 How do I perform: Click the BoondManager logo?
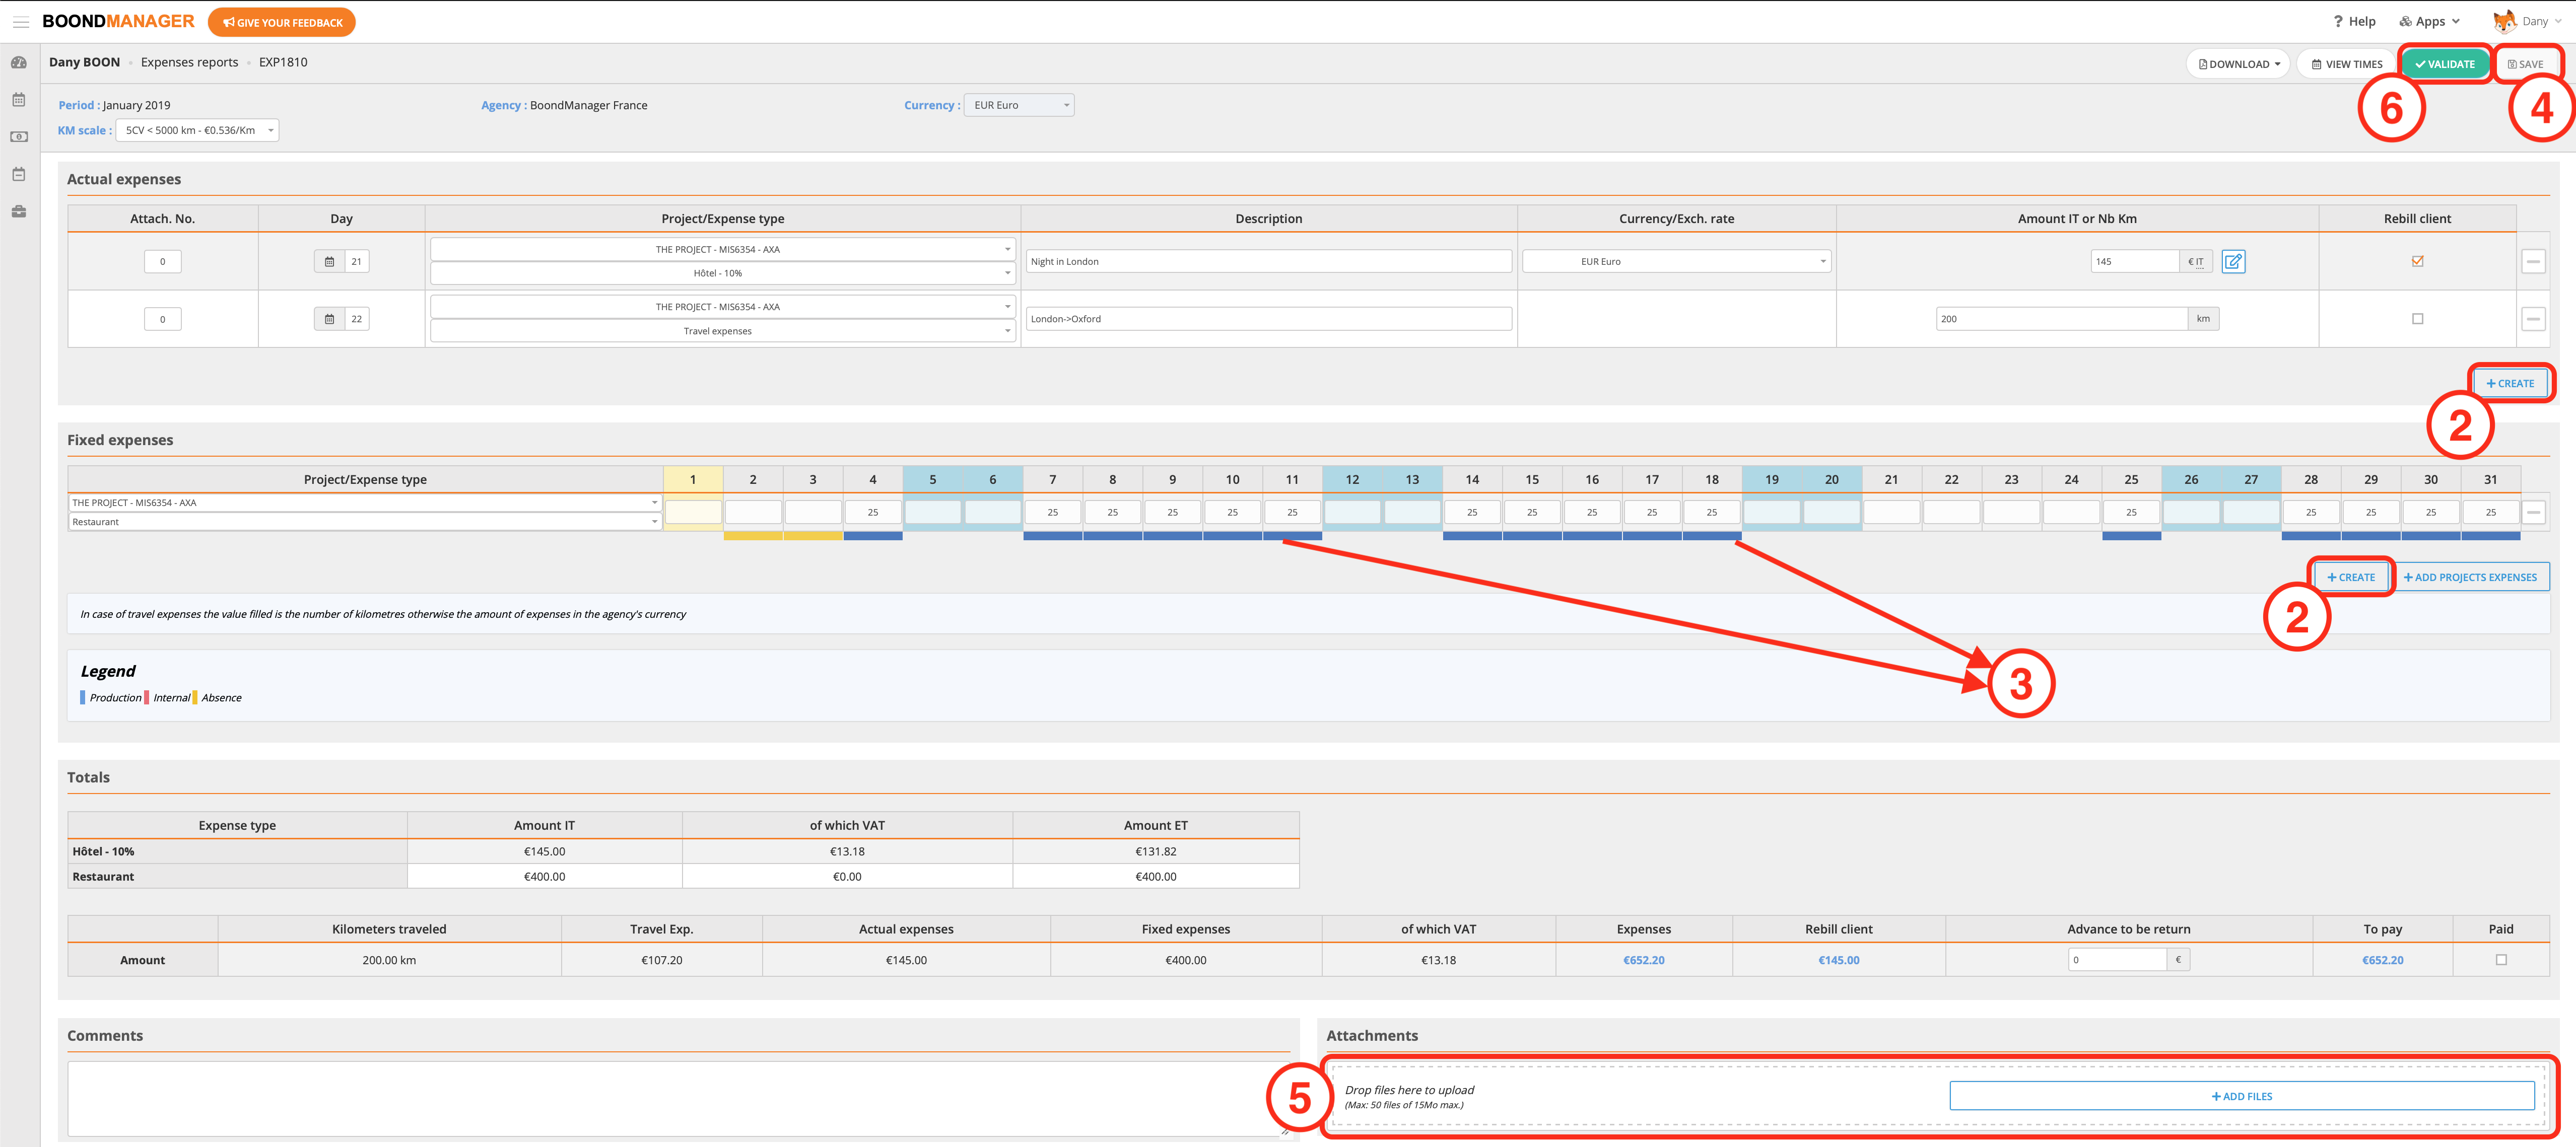click(118, 21)
